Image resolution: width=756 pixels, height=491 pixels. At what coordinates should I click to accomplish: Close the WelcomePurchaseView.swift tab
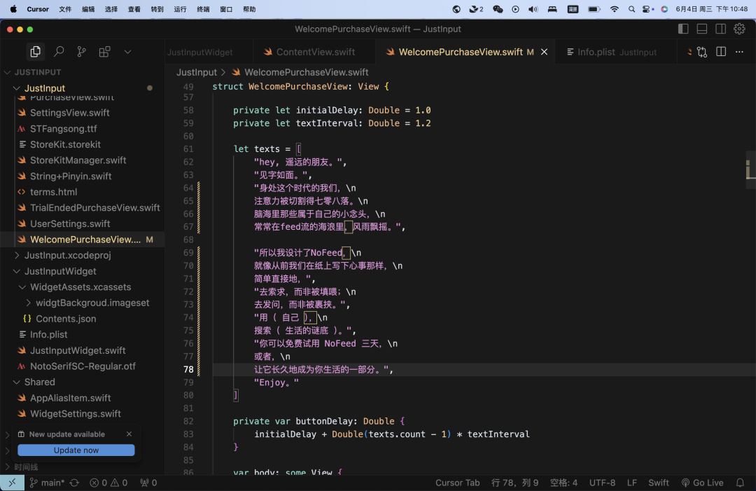click(x=545, y=52)
